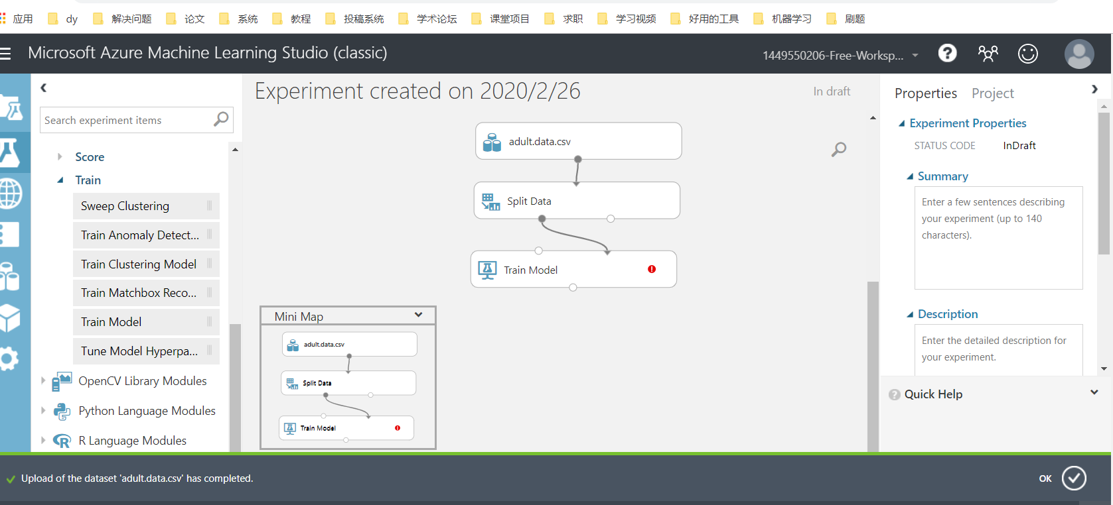
Task: Expand Python Language Modules tree arrow
Action: pos(43,411)
